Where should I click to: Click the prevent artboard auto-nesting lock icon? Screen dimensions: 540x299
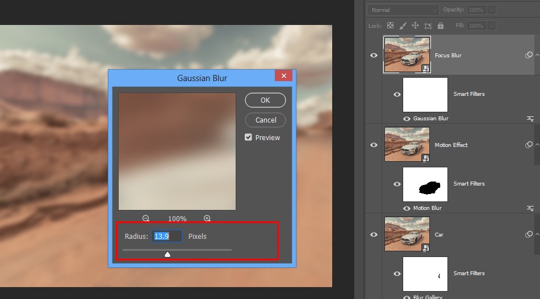pyautogui.click(x=428, y=26)
